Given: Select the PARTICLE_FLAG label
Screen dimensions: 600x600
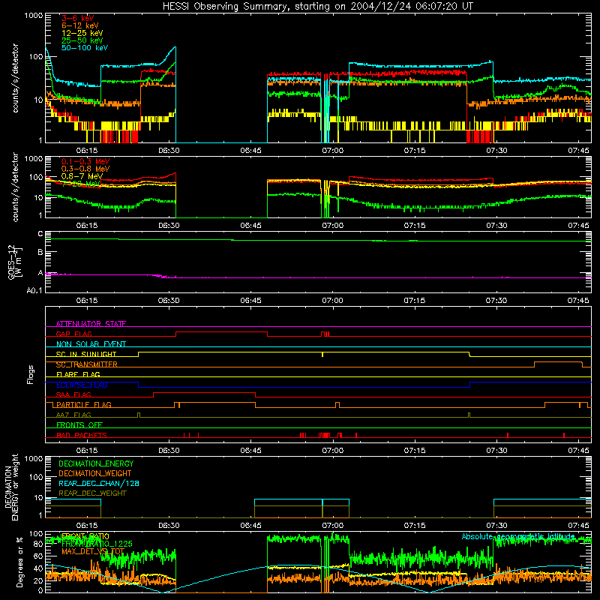Looking at the screenshot, I should click(x=84, y=405).
